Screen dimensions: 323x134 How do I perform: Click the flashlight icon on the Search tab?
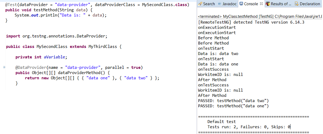[x=200, y=4]
